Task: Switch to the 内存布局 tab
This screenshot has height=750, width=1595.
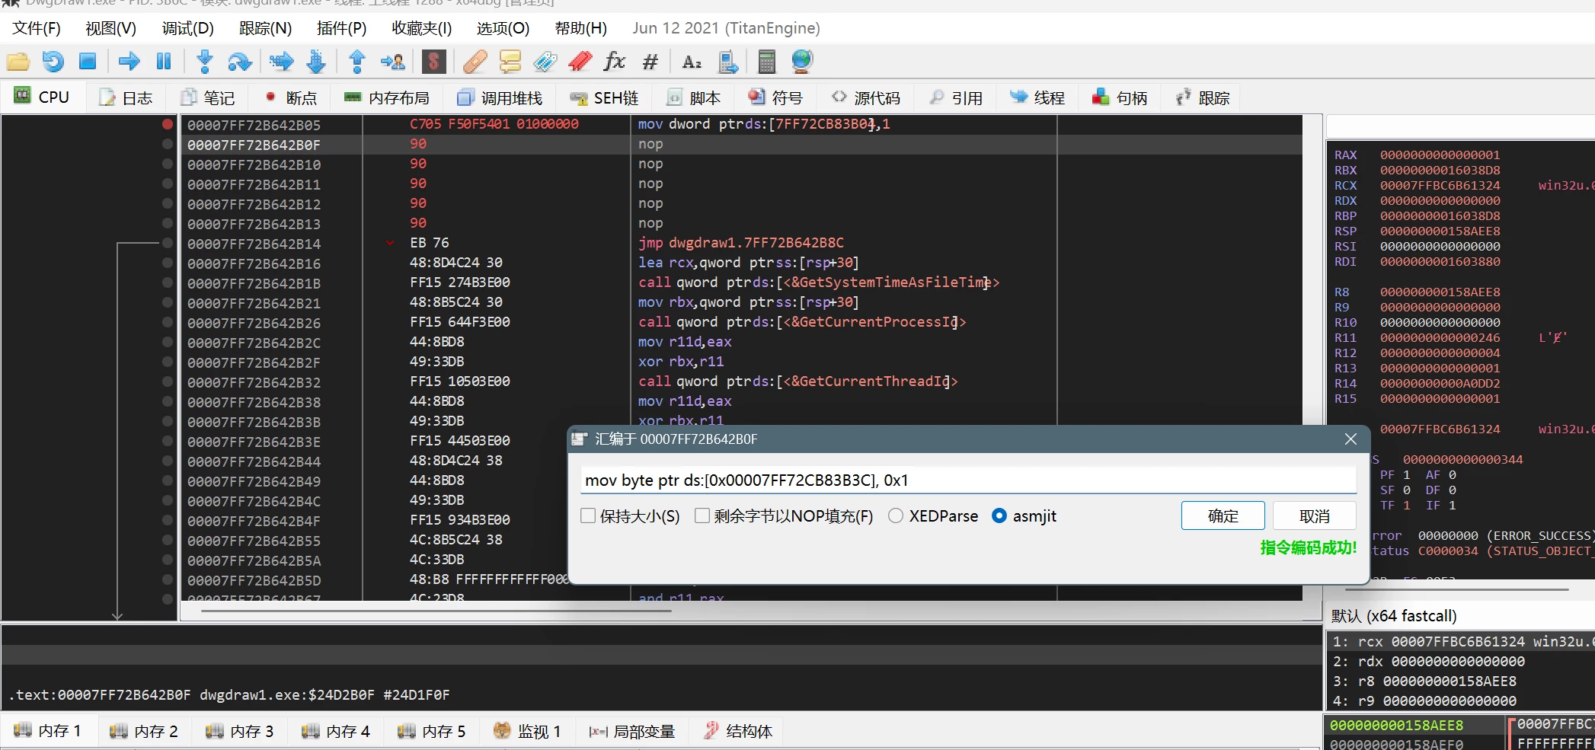Action: (388, 98)
